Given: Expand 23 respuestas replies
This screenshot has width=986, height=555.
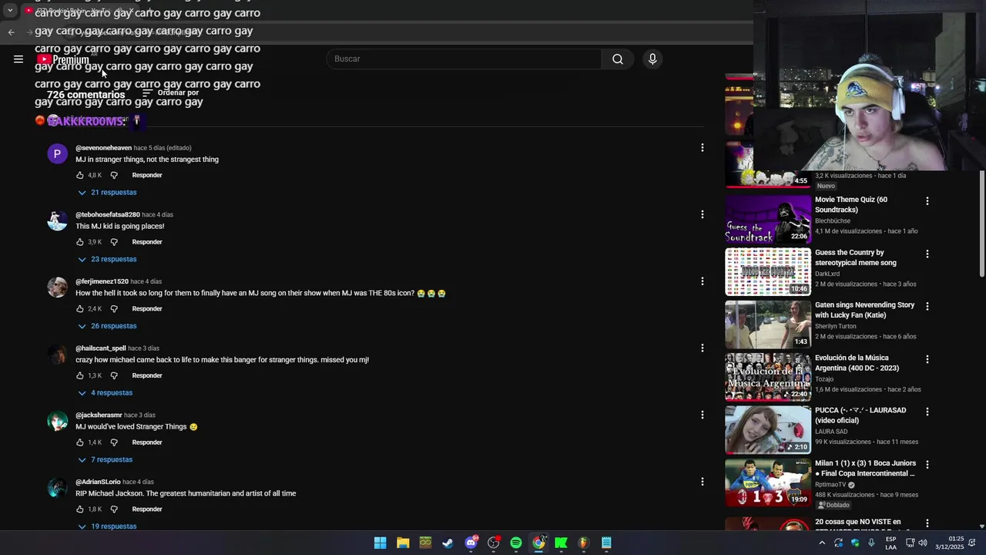Looking at the screenshot, I should tap(107, 259).
